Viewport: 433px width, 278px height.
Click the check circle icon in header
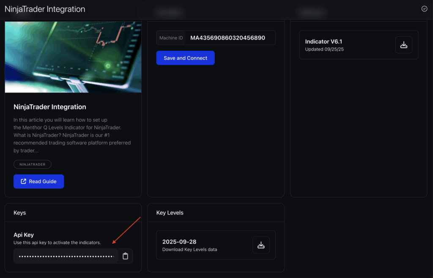tap(424, 9)
